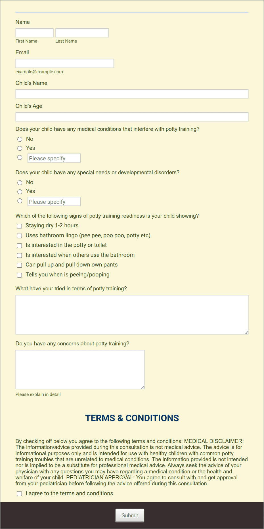This screenshot has height=529, width=264.
Task: Click Please specify field under medical conditions
Action: 54,158
